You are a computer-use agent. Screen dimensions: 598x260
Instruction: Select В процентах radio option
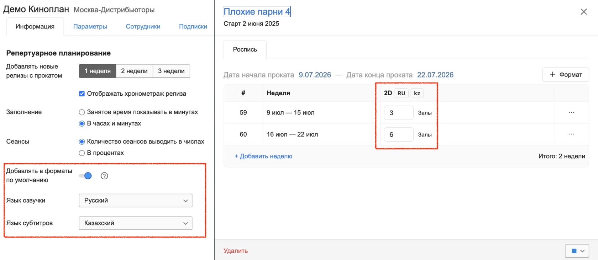pyautogui.click(x=82, y=153)
